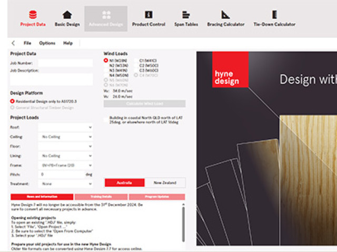
Task: Open the File menu
Action: coord(27,43)
